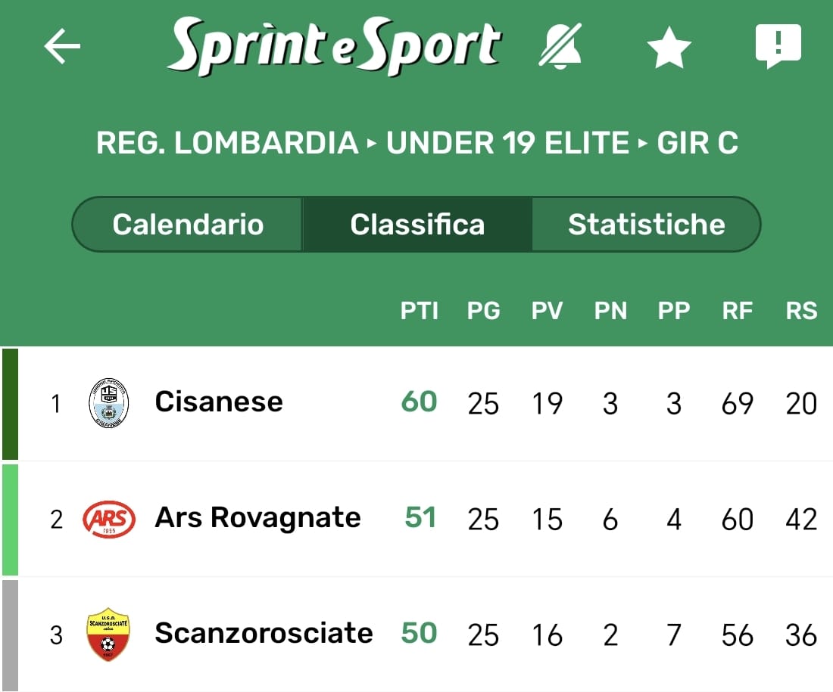Image resolution: width=833 pixels, height=692 pixels.
Task: Click the PTI column header
Action: [x=420, y=311]
